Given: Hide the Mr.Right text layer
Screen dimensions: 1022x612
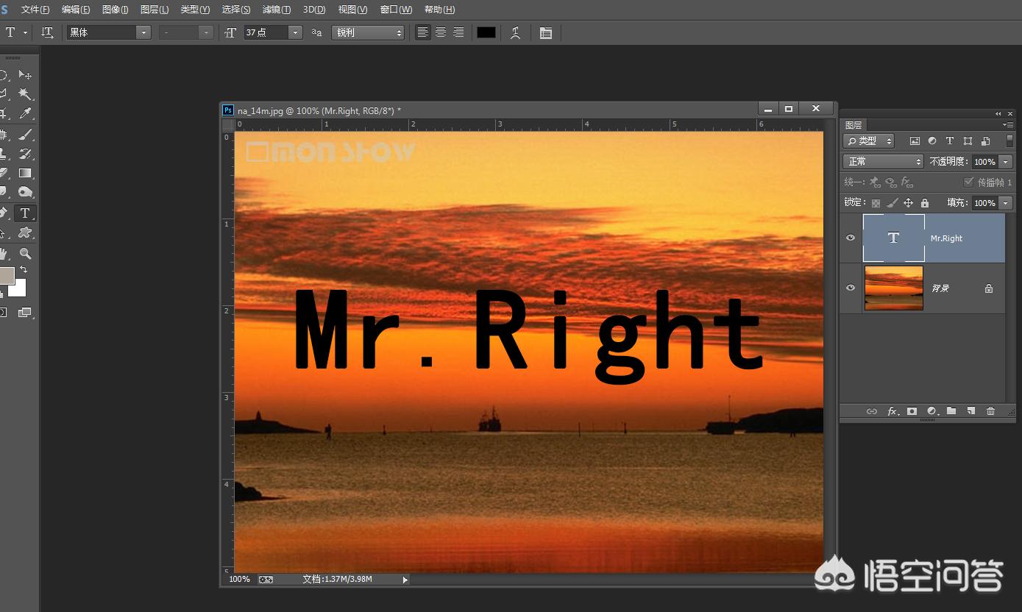Looking at the screenshot, I should (851, 238).
